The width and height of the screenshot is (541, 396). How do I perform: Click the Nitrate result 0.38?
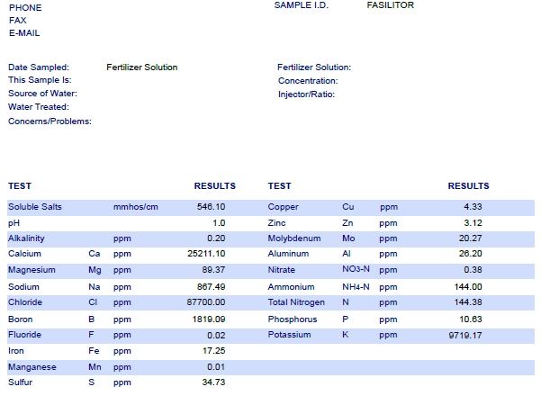(473, 270)
